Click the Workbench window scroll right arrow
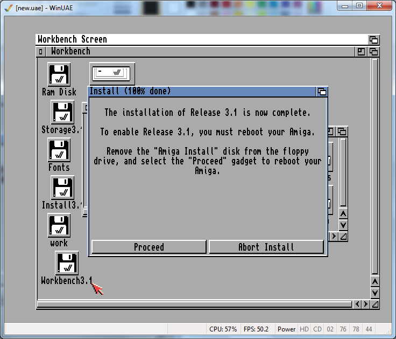Viewport: 396px width, 339px height. pos(366,304)
